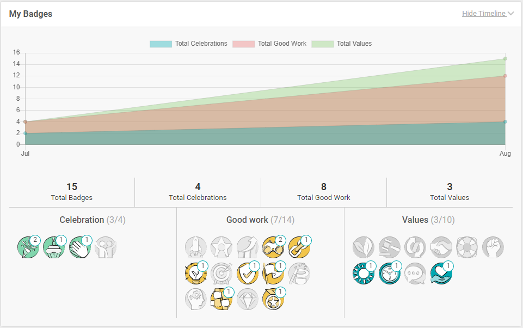
Task: Click the grey target bullseye badge
Action: coord(221,274)
